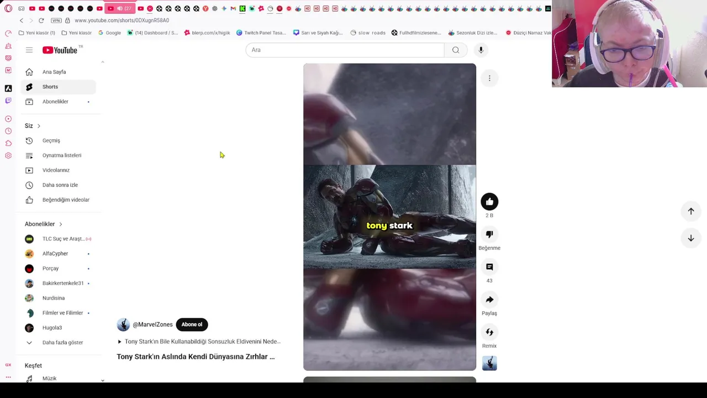Viewport: 707px width, 398px height.
Task: Open the Gmail tab
Action: click(233, 8)
